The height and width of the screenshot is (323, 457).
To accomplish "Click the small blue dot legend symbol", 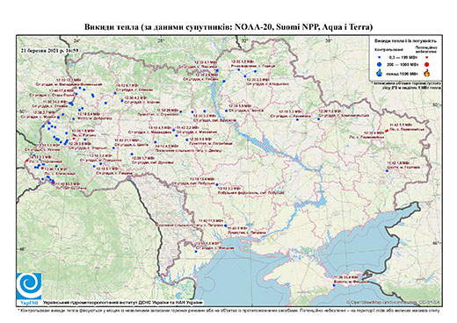I will (x=380, y=57).
